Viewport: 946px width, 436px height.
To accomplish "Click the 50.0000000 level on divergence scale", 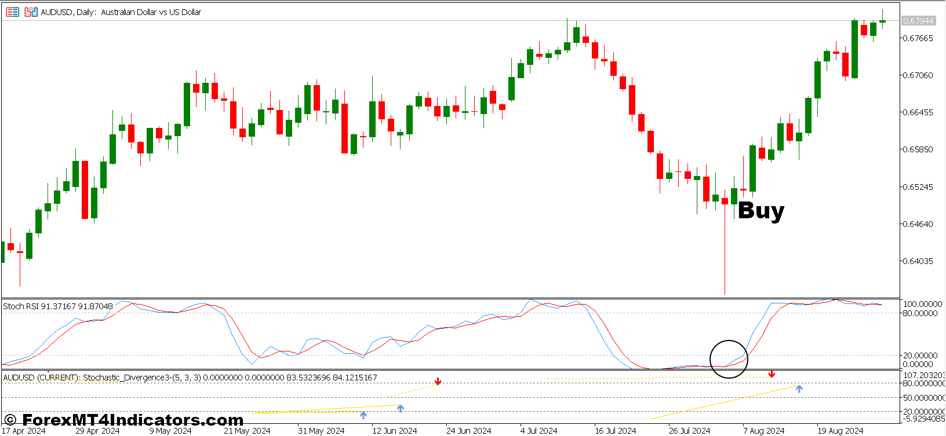I will (923, 398).
